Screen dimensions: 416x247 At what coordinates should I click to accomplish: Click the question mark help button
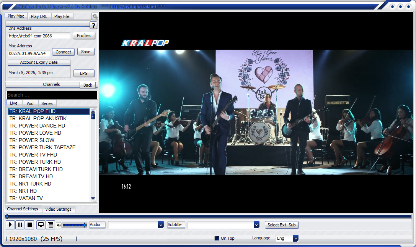pyautogui.click(x=93, y=26)
